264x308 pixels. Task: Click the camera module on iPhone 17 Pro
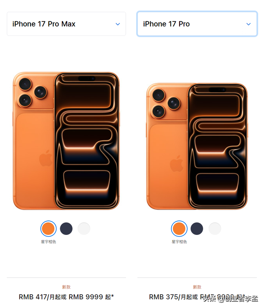[167, 104]
